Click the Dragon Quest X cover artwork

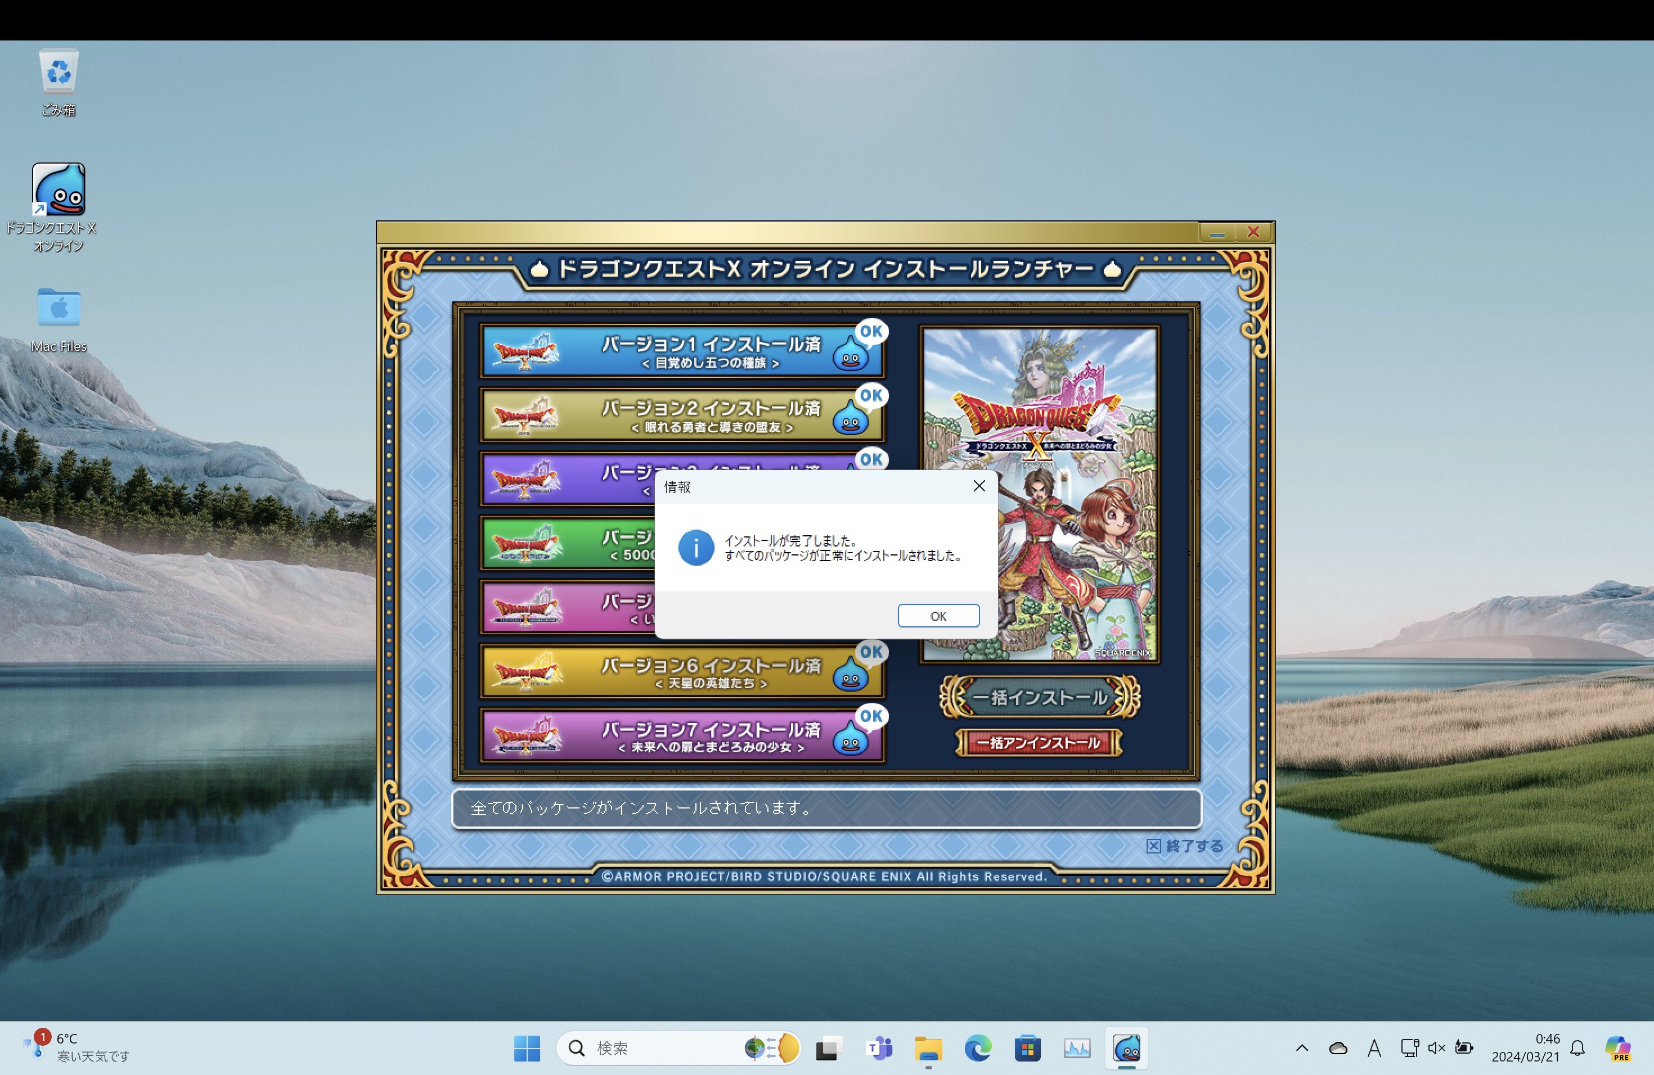[x=1040, y=494]
